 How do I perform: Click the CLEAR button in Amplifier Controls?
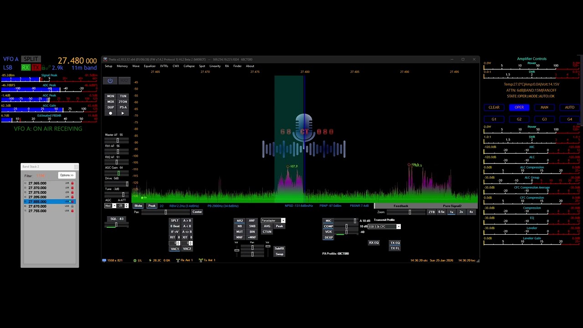point(494,108)
